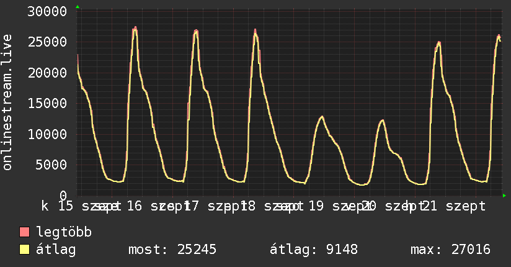Click the onlinestream.live vertical axis title
This screenshot has width=511, height=267.
click(x=7, y=102)
